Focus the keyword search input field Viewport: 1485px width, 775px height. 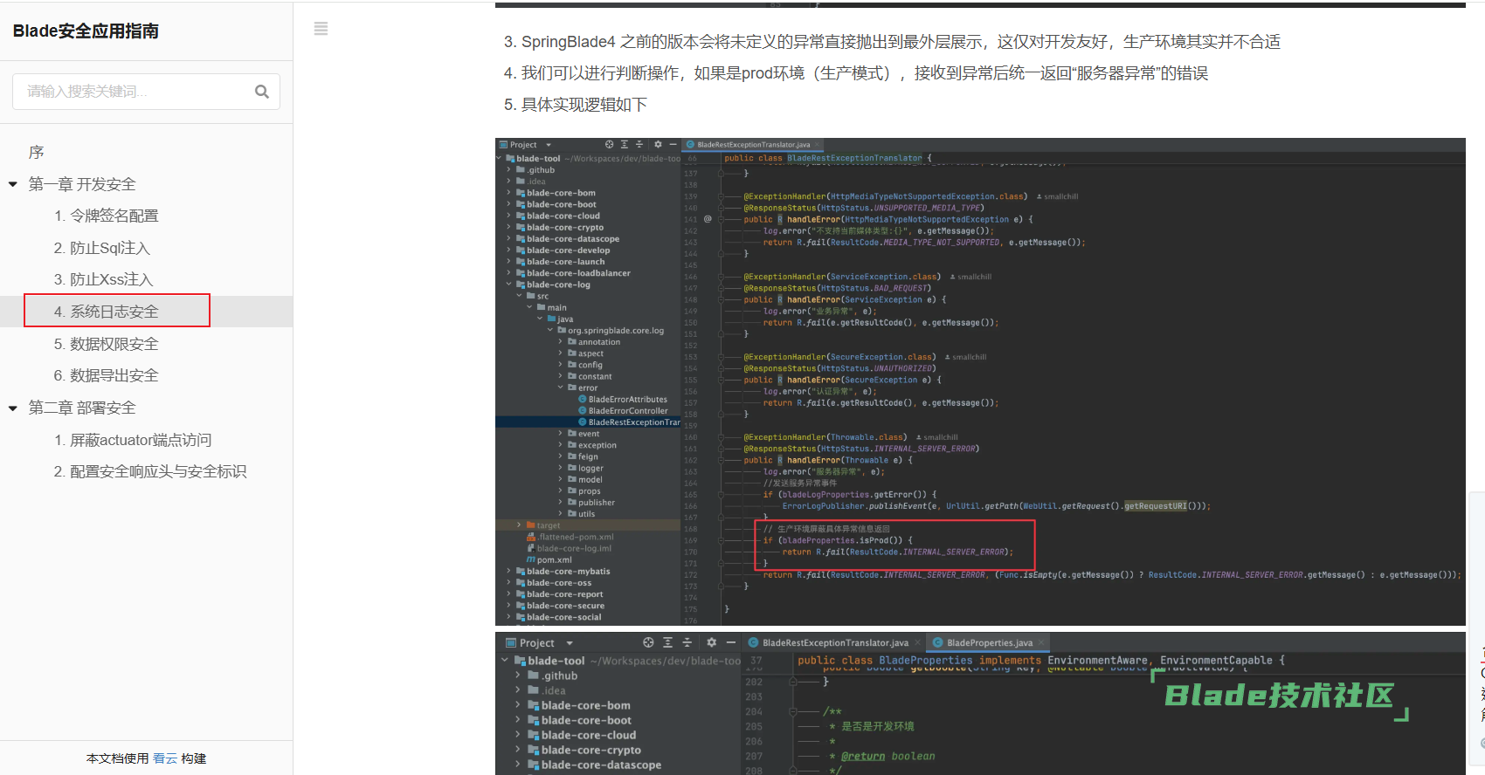pos(146,92)
